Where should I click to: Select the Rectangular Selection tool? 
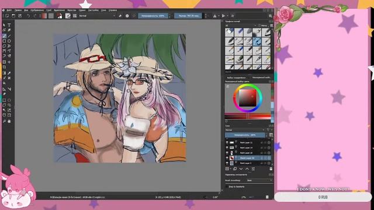(x=4, y=100)
